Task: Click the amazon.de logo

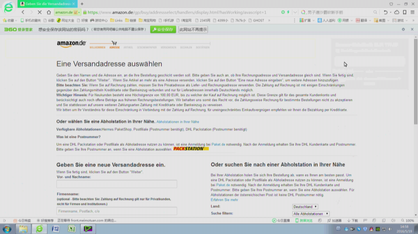Action: (71, 44)
